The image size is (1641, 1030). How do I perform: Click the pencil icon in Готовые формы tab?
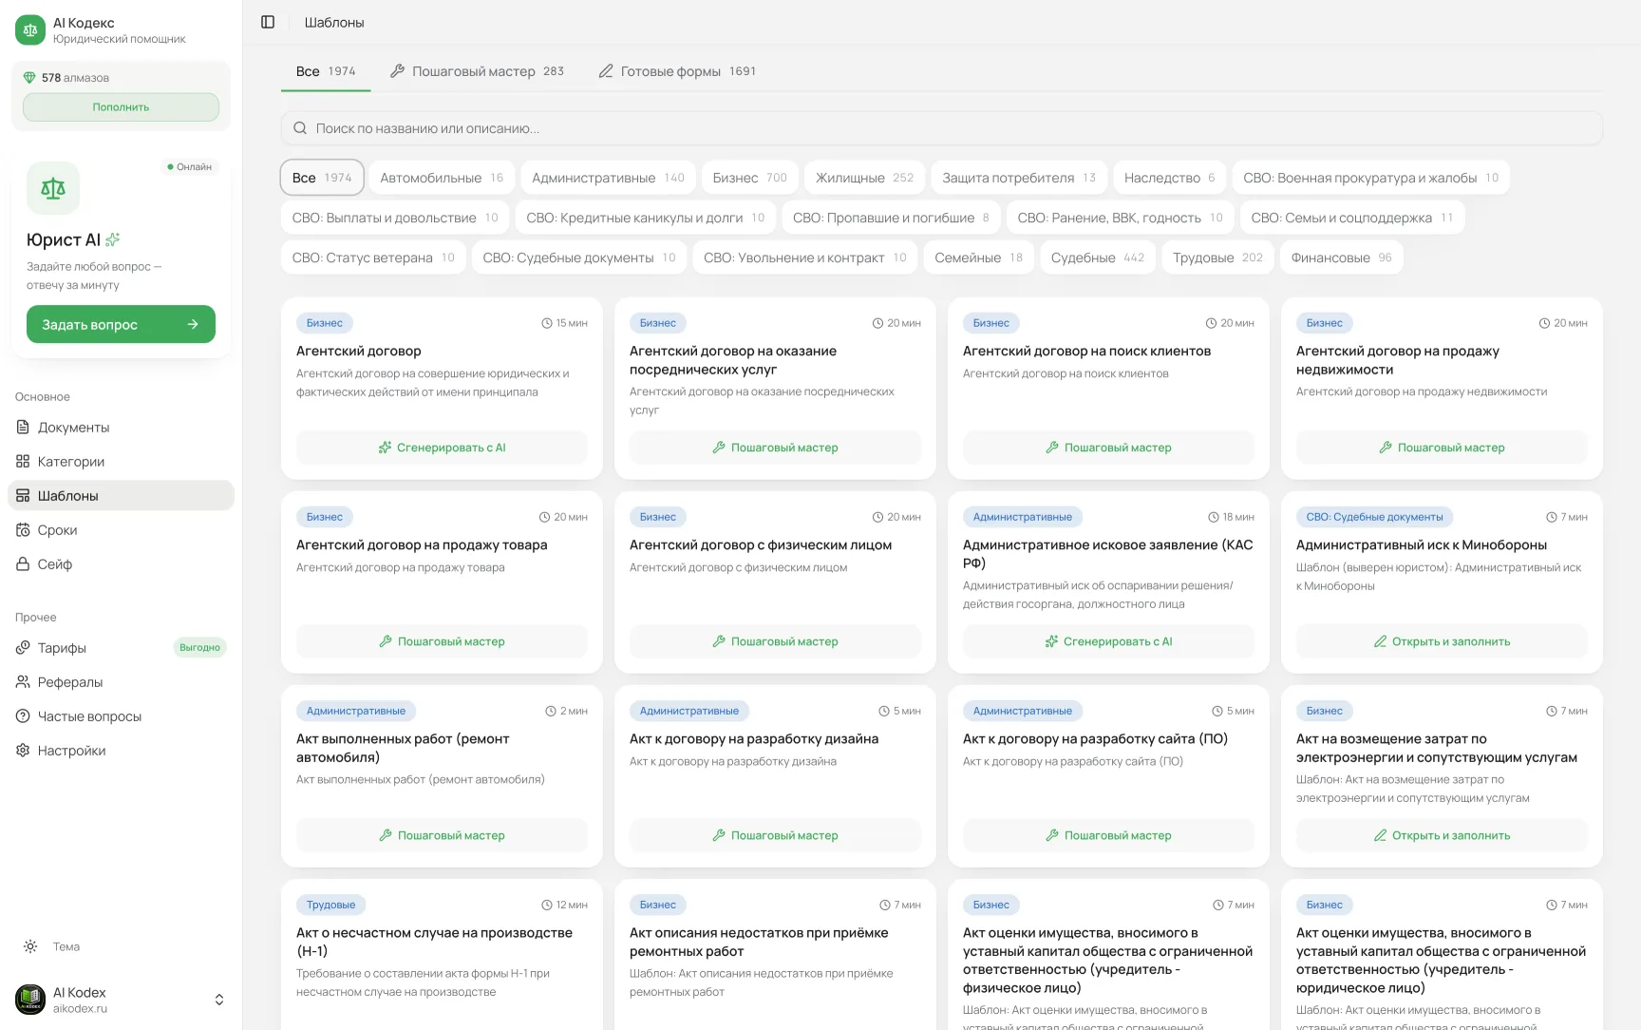(x=606, y=71)
